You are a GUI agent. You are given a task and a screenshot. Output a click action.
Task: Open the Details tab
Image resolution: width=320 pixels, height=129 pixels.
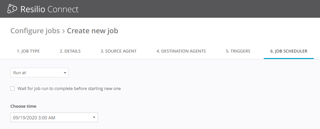[x=70, y=51]
